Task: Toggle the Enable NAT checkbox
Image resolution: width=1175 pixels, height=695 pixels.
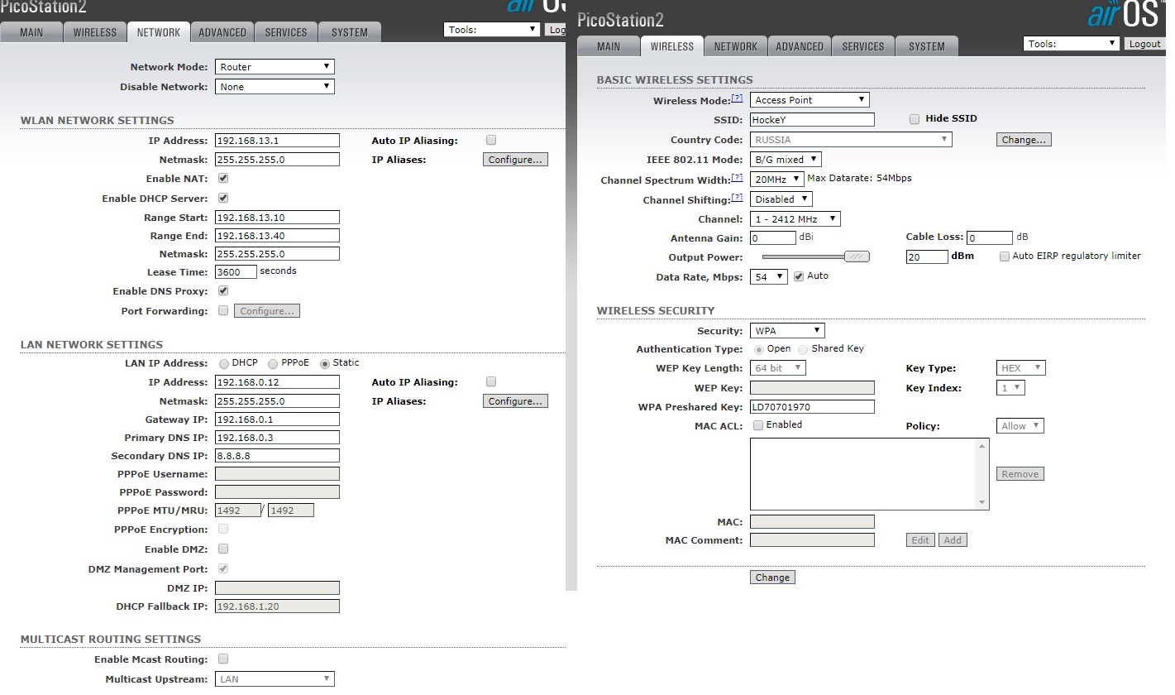Action: click(x=223, y=178)
